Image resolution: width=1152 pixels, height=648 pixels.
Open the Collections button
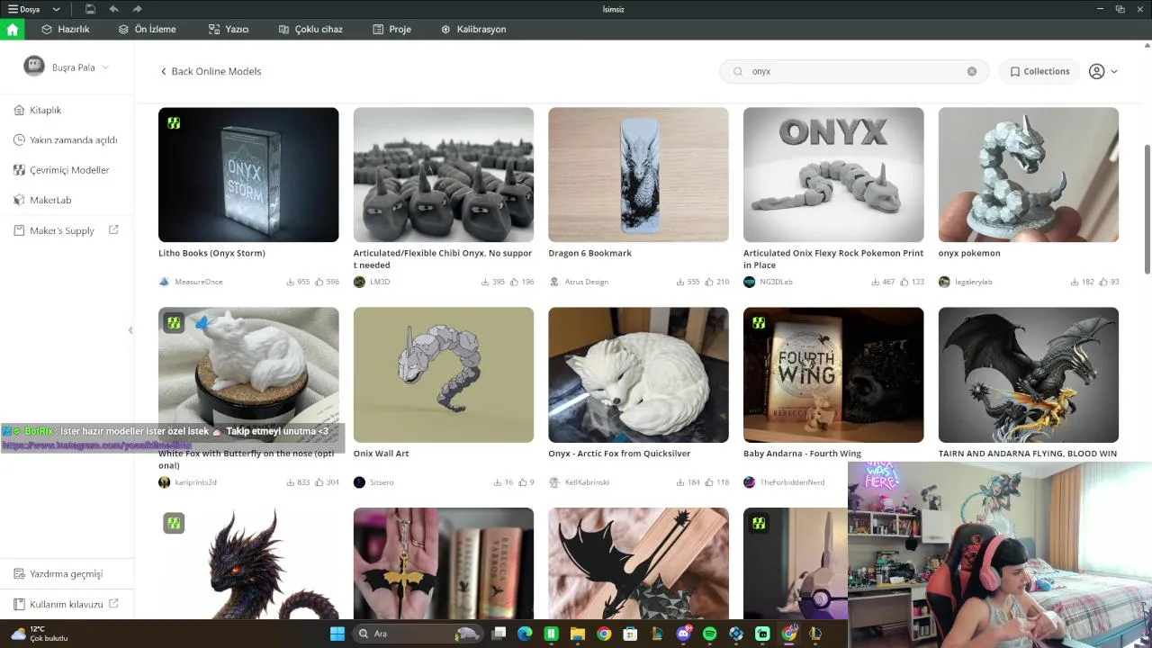1039,71
